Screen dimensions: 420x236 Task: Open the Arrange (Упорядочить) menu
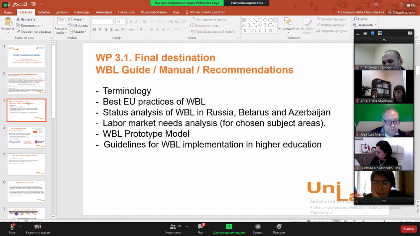click(x=288, y=26)
